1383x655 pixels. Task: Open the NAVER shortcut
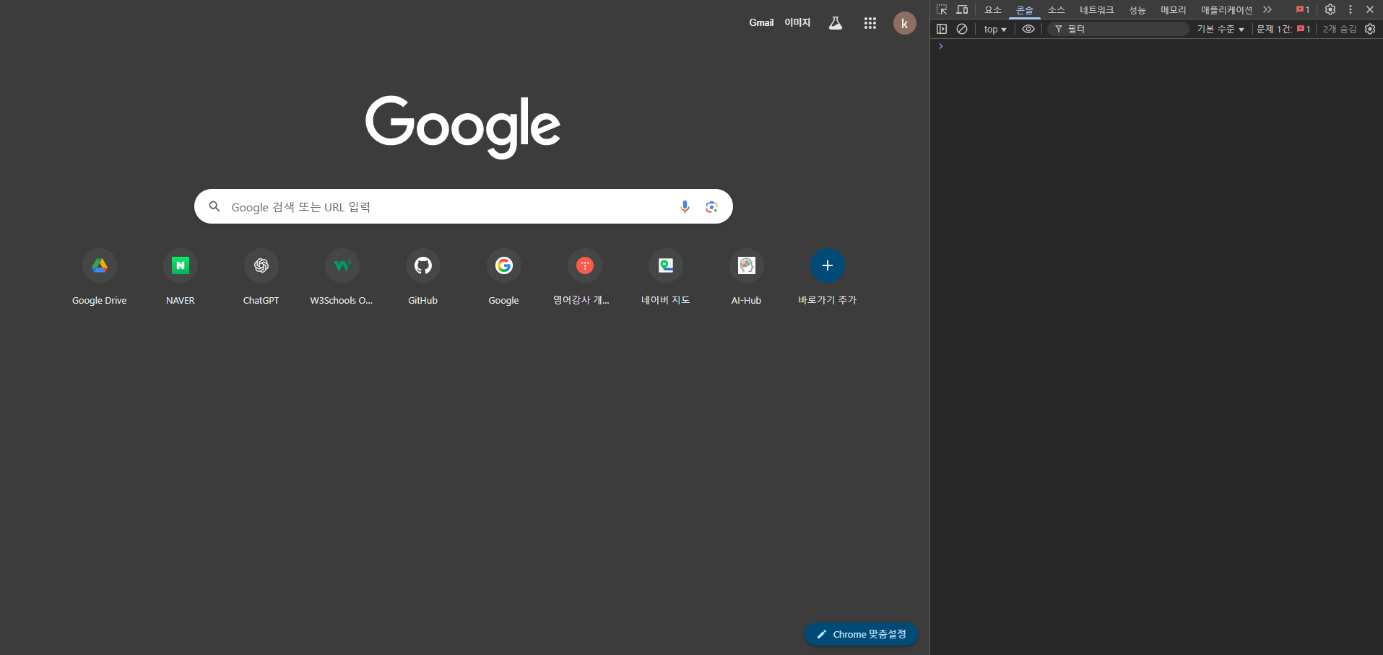(181, 278)
